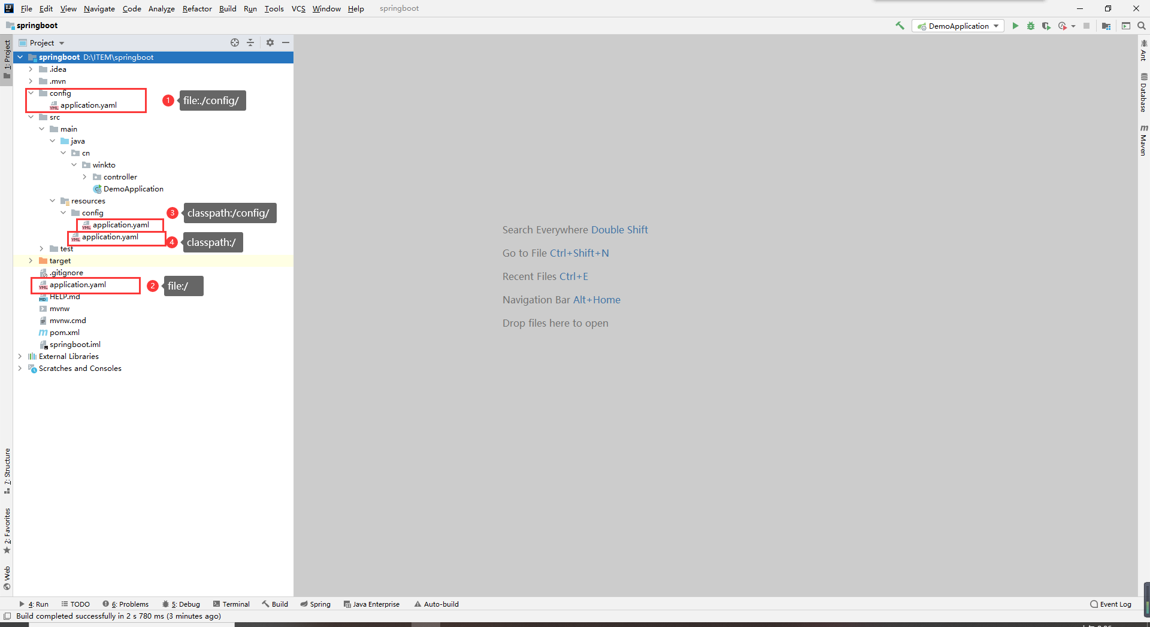Select application.yaml inside resources/config
The image size is (1150, 627).
(x=120, y=225)
